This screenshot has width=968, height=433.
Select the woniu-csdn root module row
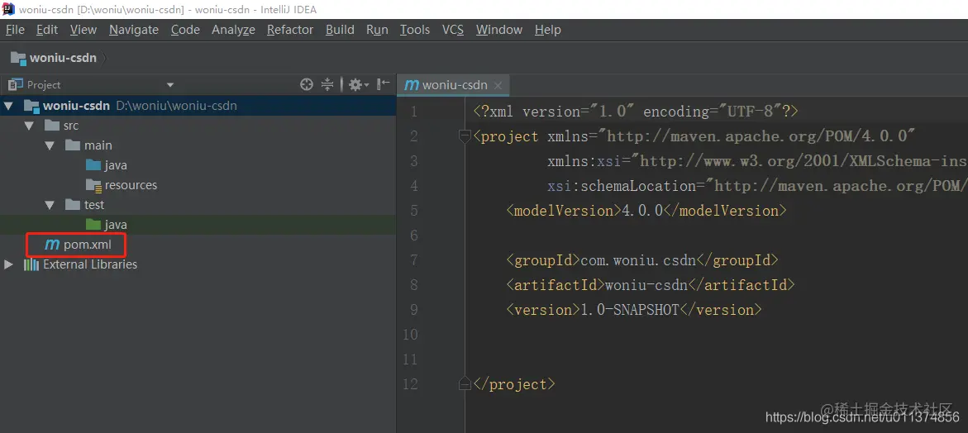coord(198,106)
